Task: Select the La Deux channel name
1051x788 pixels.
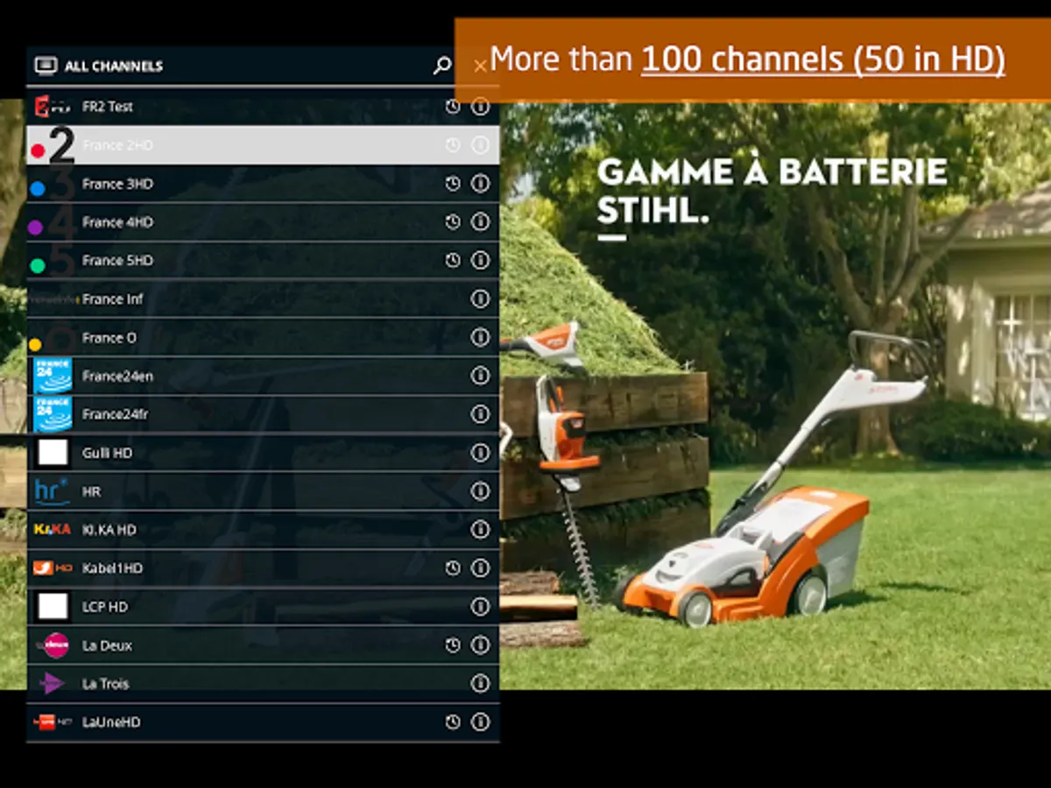Action: (107, 645)
